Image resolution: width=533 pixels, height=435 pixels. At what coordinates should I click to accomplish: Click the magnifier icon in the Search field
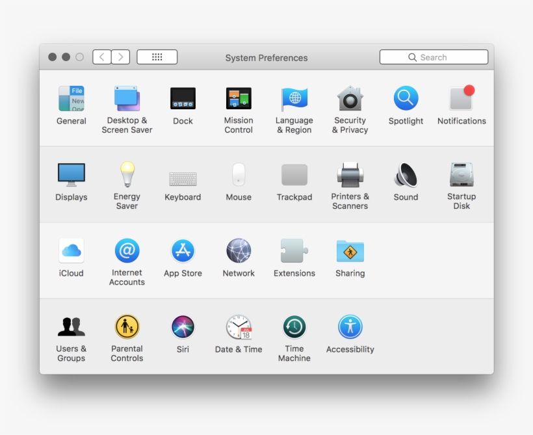point(412,57)
